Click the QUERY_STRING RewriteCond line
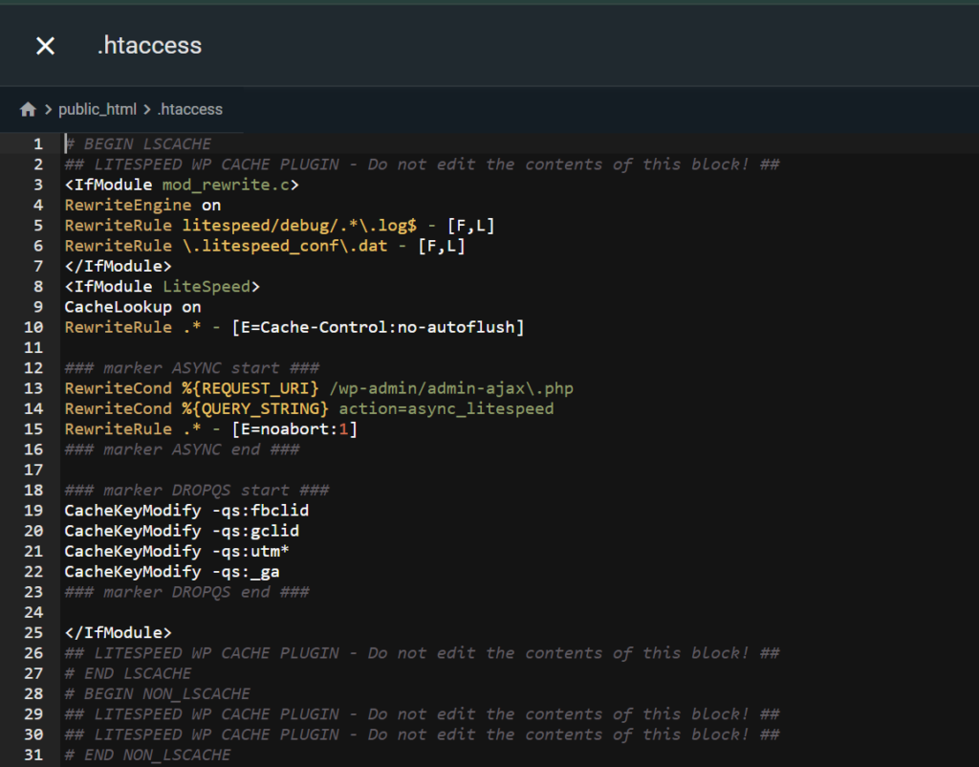The image size is (979, 767). click(309, 408)
